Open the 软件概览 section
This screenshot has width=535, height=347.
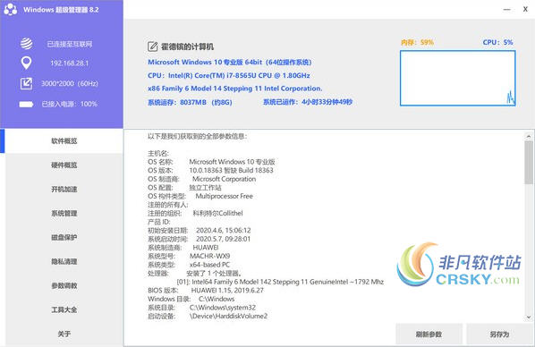64,141
